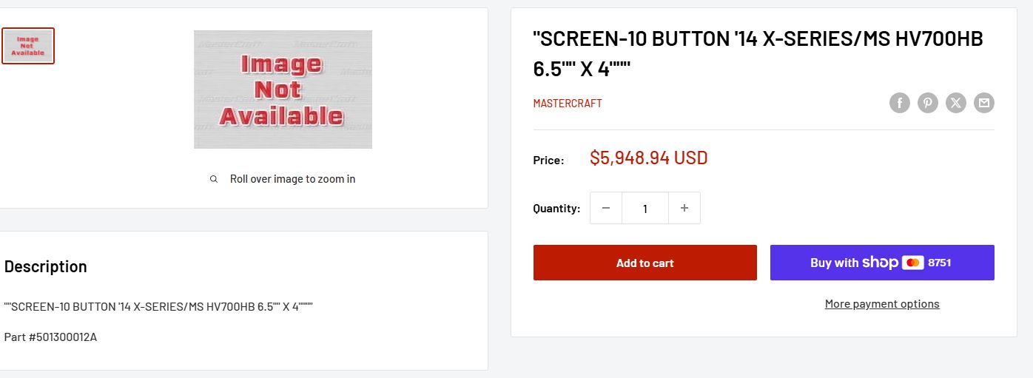Click the product title heading

pyautogui.click(x=758, y=53)
